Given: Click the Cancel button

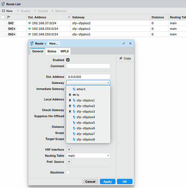Looking at the screenshot, I should 90,182.
